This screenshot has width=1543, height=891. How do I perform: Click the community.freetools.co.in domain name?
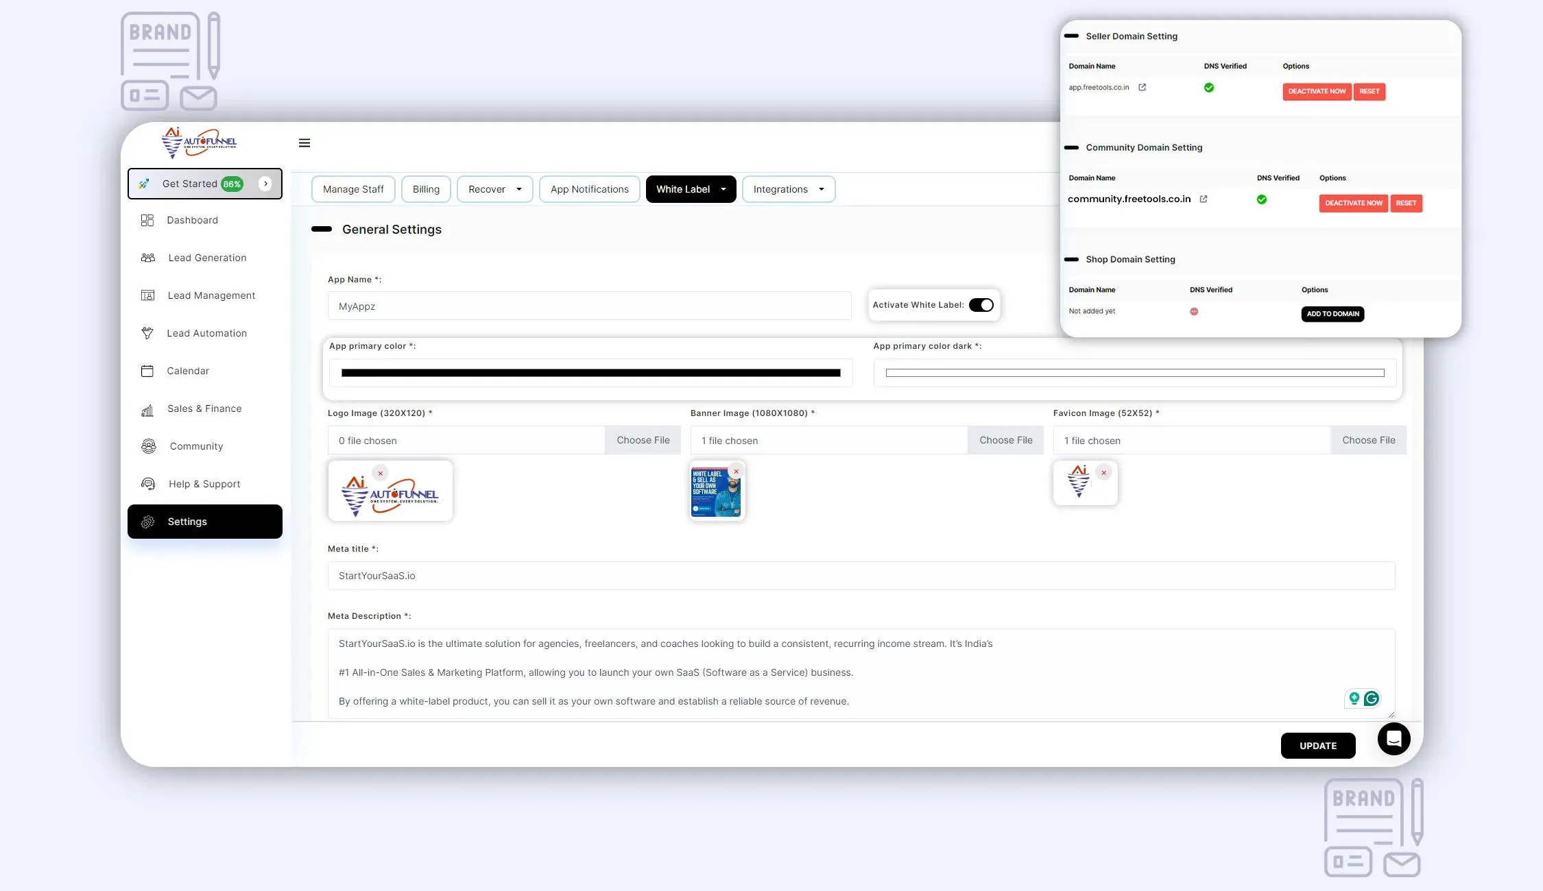(x=1129, y=199)
